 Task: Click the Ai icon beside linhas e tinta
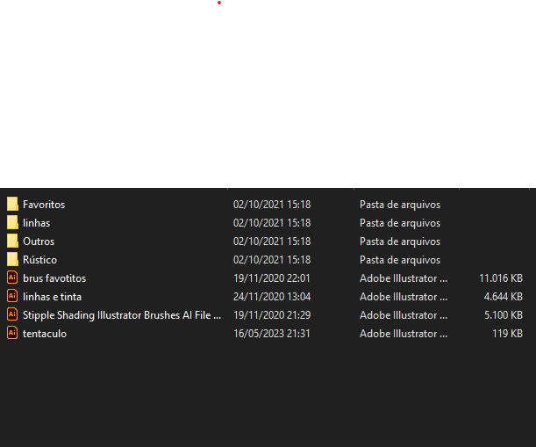point(12,296)
